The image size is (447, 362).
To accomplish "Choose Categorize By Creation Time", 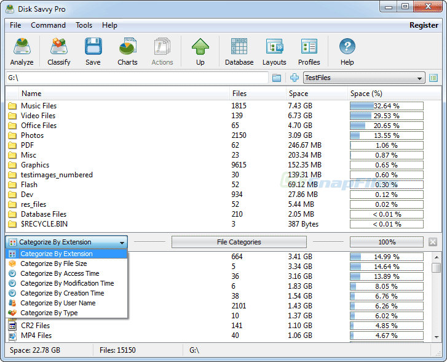I will pyautogui.click(x=66, y=293).
